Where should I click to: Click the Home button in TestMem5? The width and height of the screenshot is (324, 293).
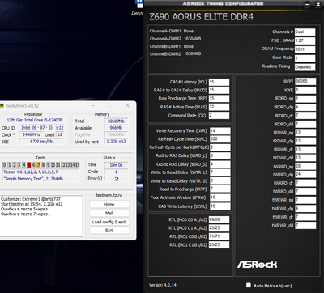(109, 205)
